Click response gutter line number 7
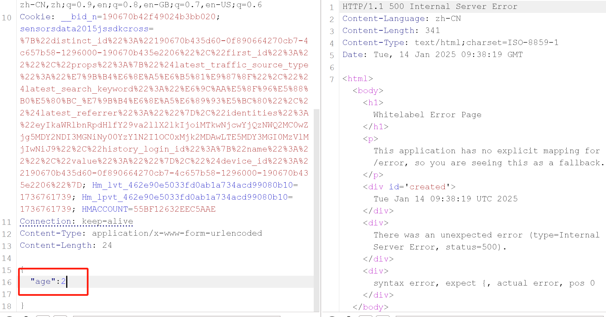 tap(332, 79)
